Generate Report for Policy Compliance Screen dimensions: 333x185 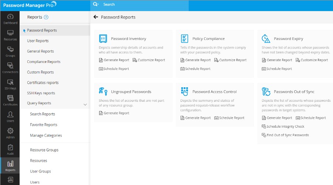[196, 60]
